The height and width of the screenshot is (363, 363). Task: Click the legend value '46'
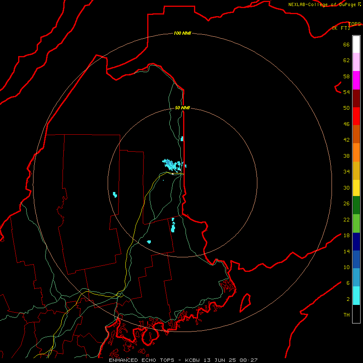[346, 124]
